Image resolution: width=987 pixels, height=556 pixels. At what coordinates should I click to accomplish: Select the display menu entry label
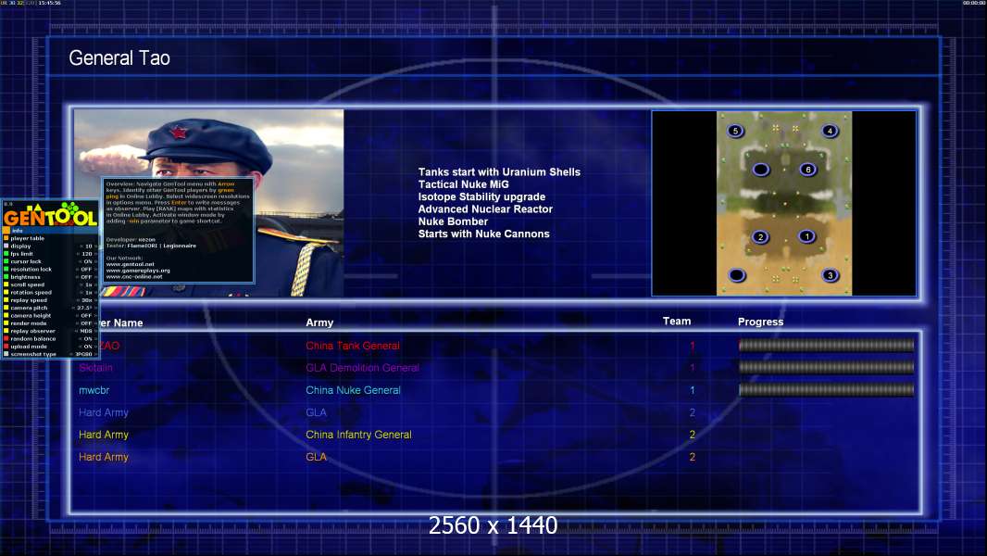(x=20, y=246)
